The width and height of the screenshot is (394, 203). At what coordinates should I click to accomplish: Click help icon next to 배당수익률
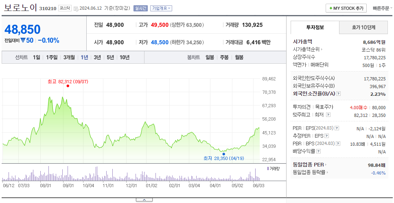point(318,151)
